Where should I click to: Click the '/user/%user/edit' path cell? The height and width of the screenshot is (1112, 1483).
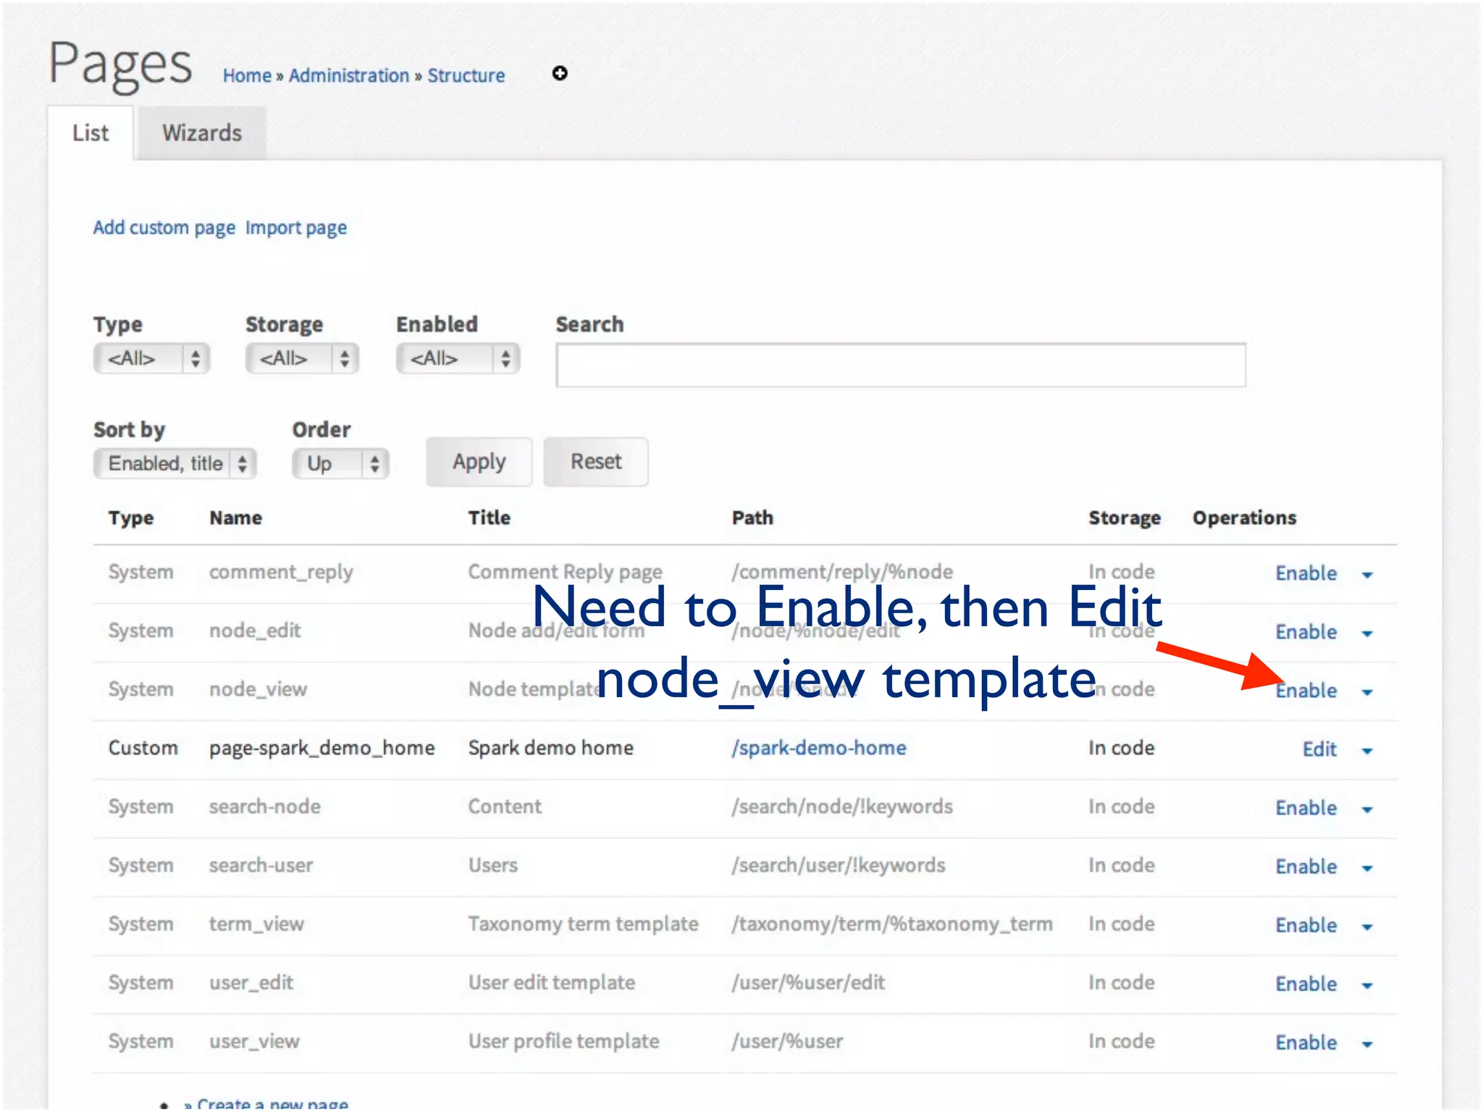pyautogui.click(x=807, y=982)
